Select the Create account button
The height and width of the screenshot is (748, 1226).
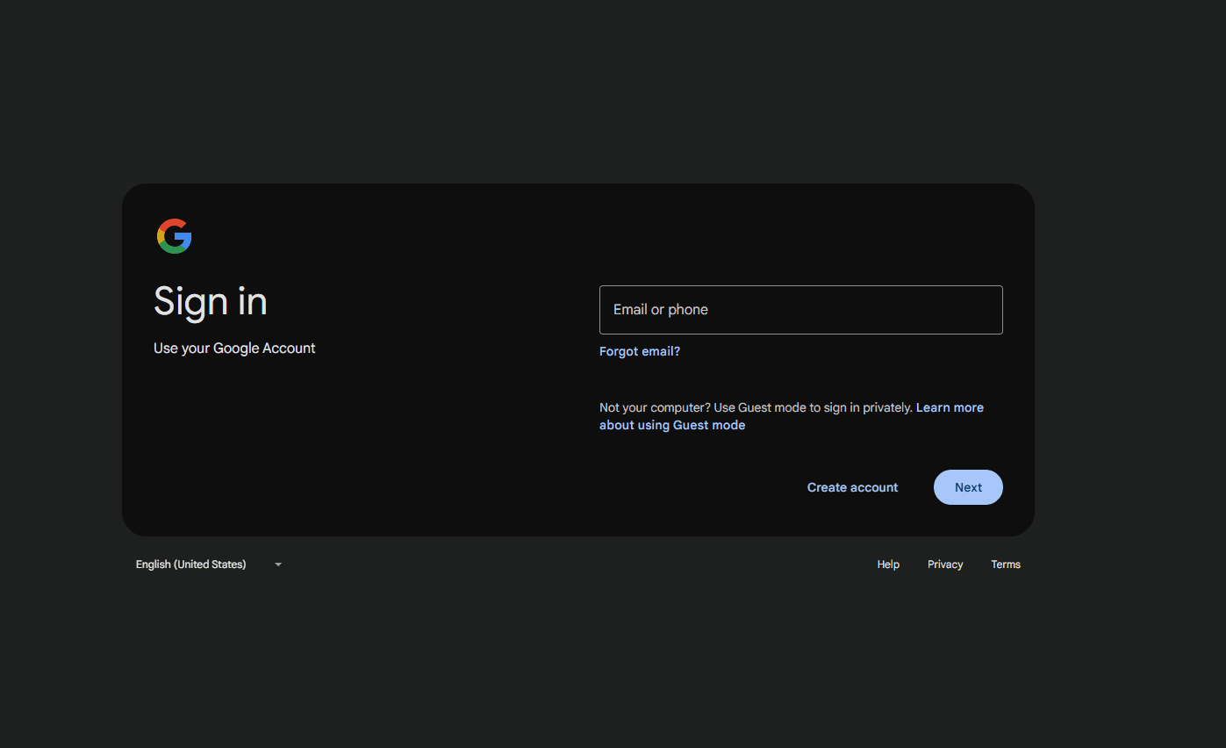click(852, 487)
